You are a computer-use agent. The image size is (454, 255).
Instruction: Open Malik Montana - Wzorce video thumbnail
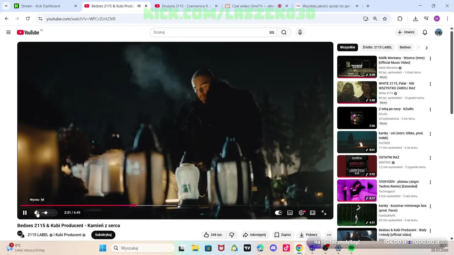pos(357,67)
